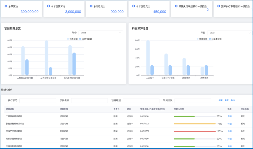Image resolution: width=253 pixels, height=149 pixels.
Task: Click the 总预算池 card icon
Action: (6, 6)
